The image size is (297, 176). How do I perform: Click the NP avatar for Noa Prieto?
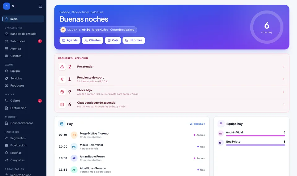click(221, 143)
